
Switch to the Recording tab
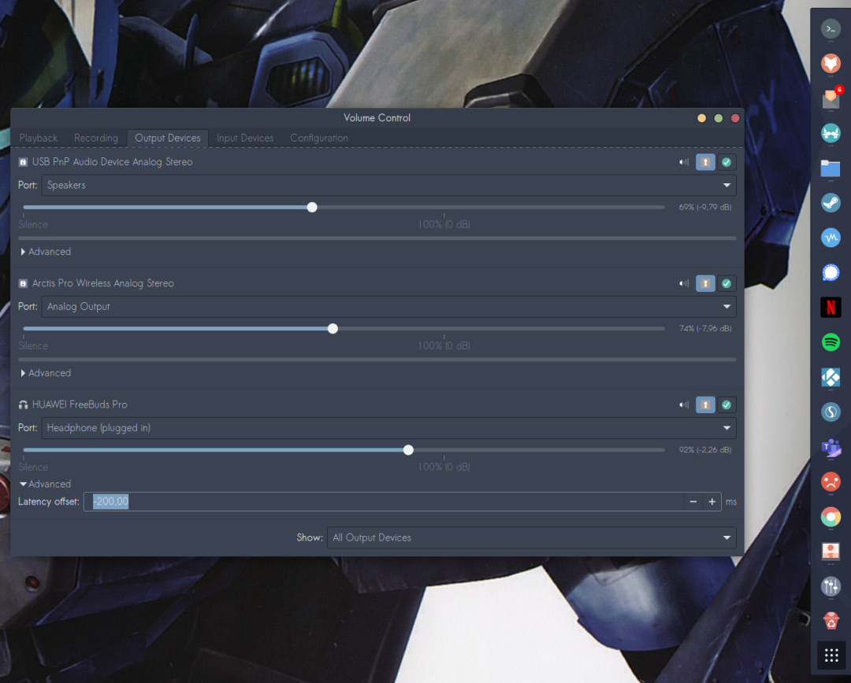click(96, 138)
